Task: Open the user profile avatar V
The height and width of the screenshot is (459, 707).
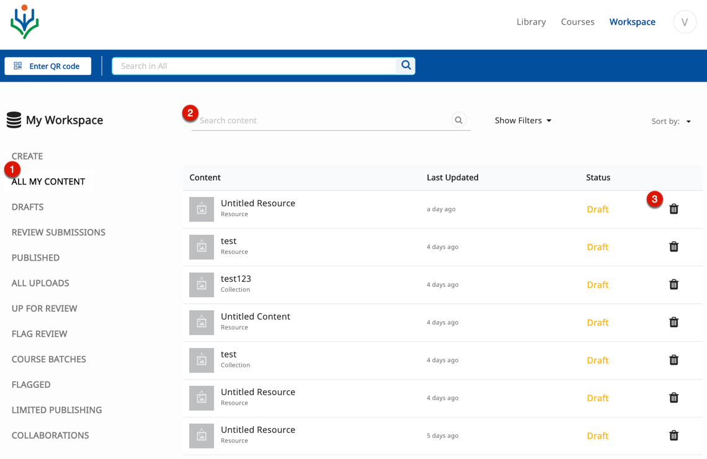Action: 685,22
